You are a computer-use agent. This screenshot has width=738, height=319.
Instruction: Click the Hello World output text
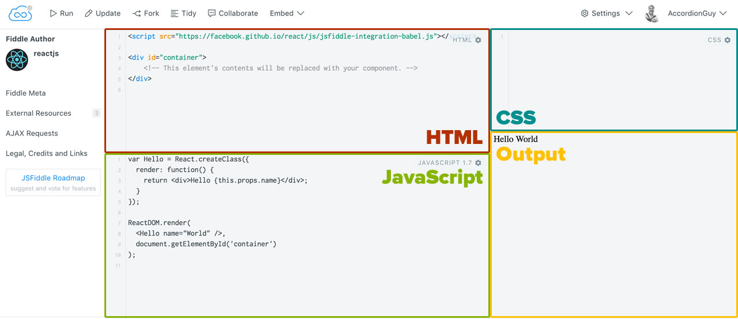pos(515,139)
